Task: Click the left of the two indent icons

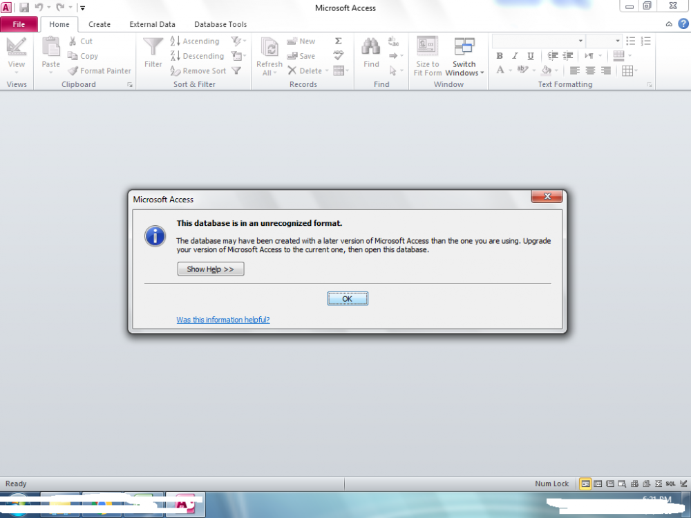Action: (x=553, y=55)
